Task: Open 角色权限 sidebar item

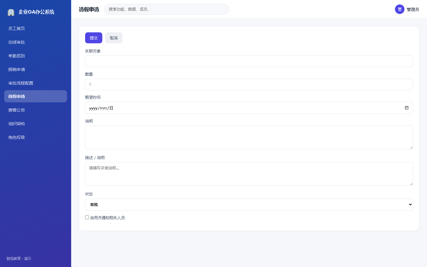Action: click(x=36, y=137)
